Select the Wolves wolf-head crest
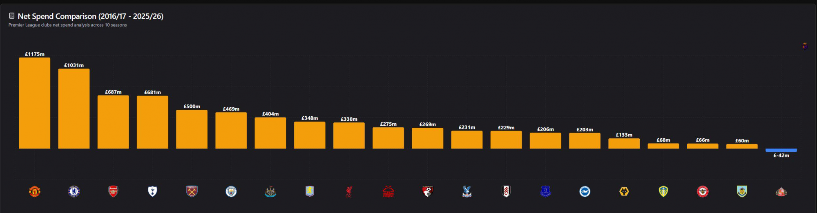 pos(624,191)
